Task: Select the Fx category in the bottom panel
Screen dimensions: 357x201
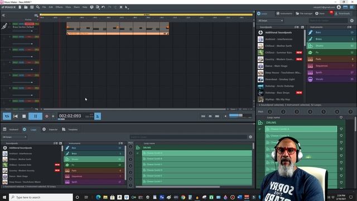Action: (x=94, y=165)
